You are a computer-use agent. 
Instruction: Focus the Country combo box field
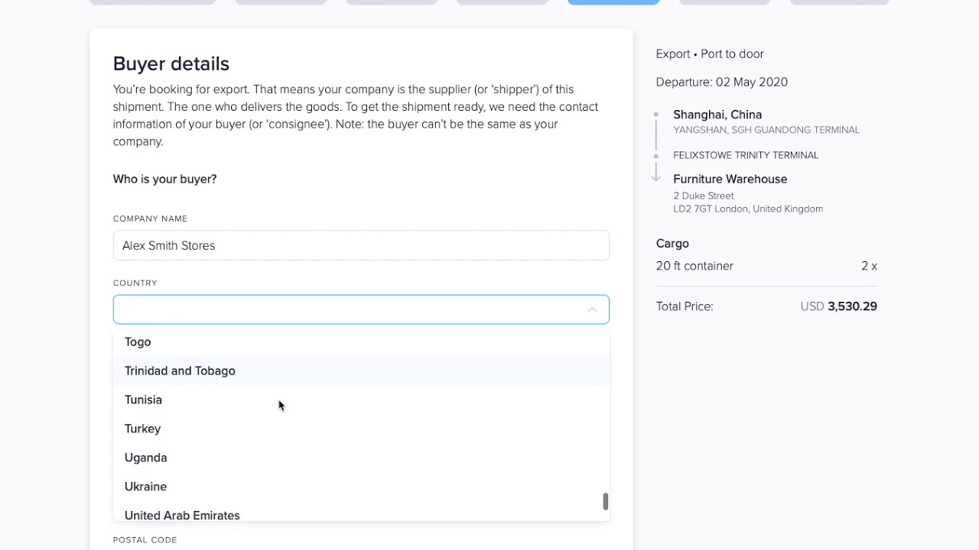[x=348, y=309]
